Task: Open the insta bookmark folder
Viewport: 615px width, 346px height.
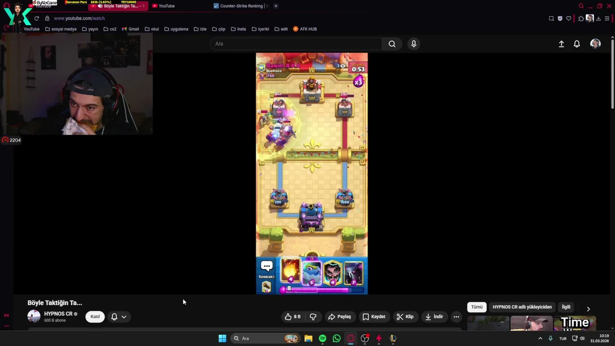Action: point(238,29)
